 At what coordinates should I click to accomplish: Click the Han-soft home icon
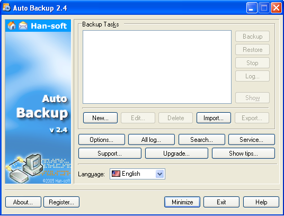(12, 25)
